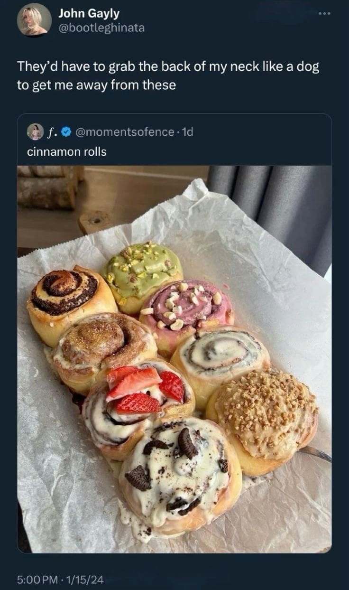Click the "cinnamon rolls" quoted caption
Image resolution: width=349 pixels, height=590 pixels.
(67, 152)
